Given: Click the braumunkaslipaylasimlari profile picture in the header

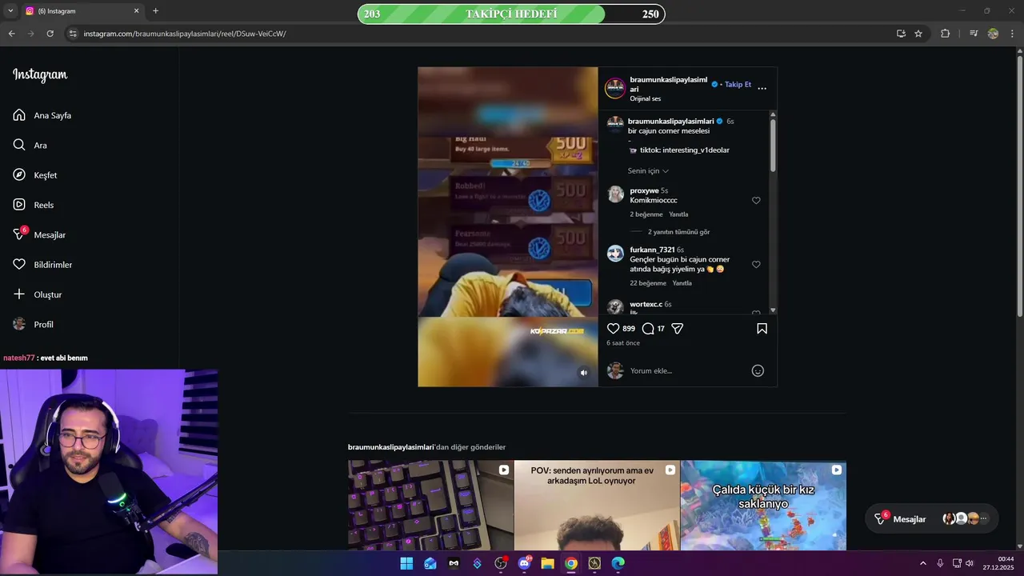Looking at the screenshot, I should [x=614, y=88].
